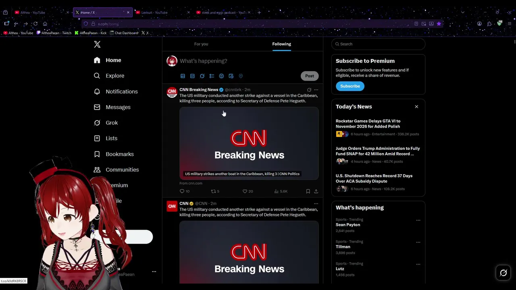Open CNN Breaking News profile avatar
Screen dimensions: 516x290
coord(172,93)
